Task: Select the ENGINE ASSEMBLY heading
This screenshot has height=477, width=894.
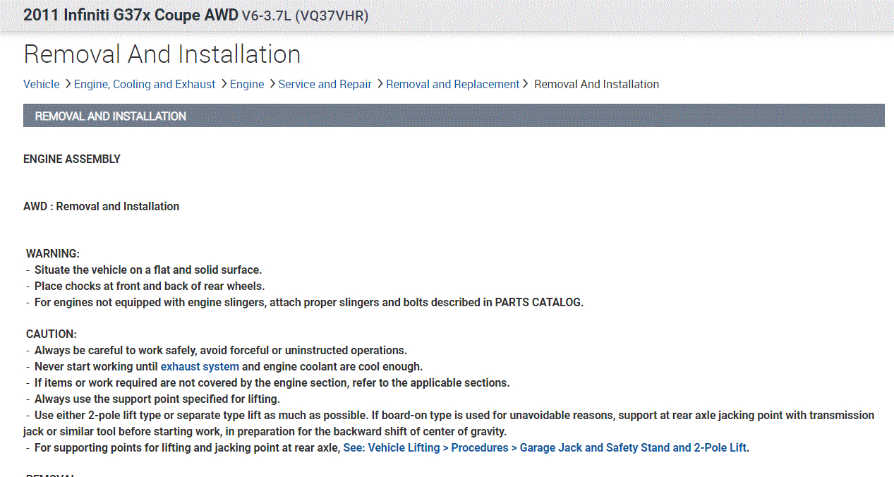Action: pyautogui.click(x=72, y=159)
